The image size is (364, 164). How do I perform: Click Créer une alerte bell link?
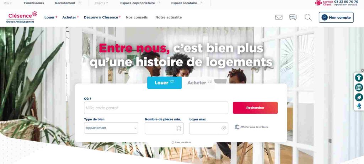(x=181, y=142)
